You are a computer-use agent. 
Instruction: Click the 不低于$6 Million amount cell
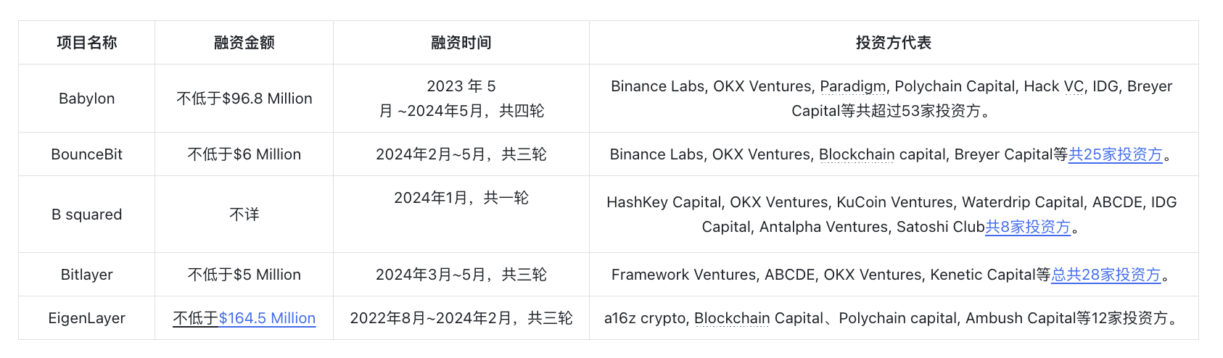click(x=244, y=154)
